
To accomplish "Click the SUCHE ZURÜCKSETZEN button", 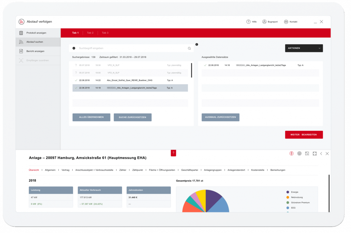I will (133, 117).
